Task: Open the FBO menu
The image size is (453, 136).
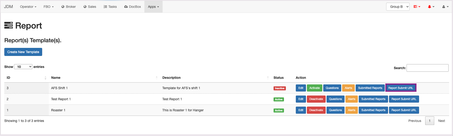Action: pos(49,7)
